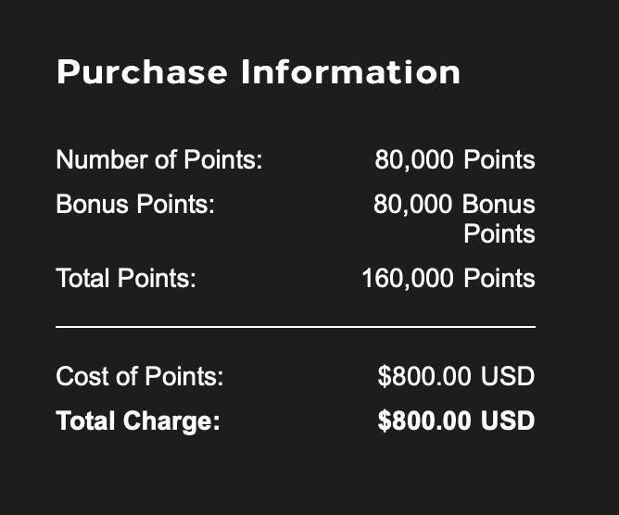The image size is (619, 515).
Task: Click USD in the Total Charge row
Action: (x=508, y=421)
